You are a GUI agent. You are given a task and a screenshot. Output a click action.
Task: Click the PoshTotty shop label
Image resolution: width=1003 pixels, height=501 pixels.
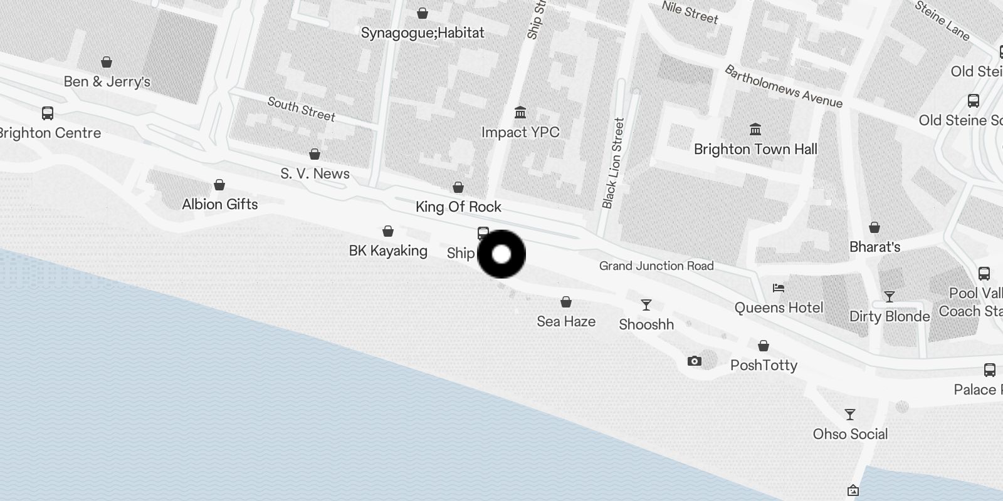tap(764, 365)
